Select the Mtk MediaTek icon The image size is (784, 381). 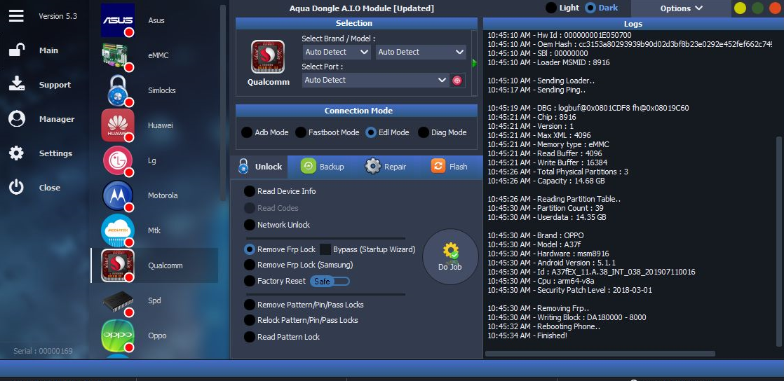pyautogui.click(x=118, y=230)
